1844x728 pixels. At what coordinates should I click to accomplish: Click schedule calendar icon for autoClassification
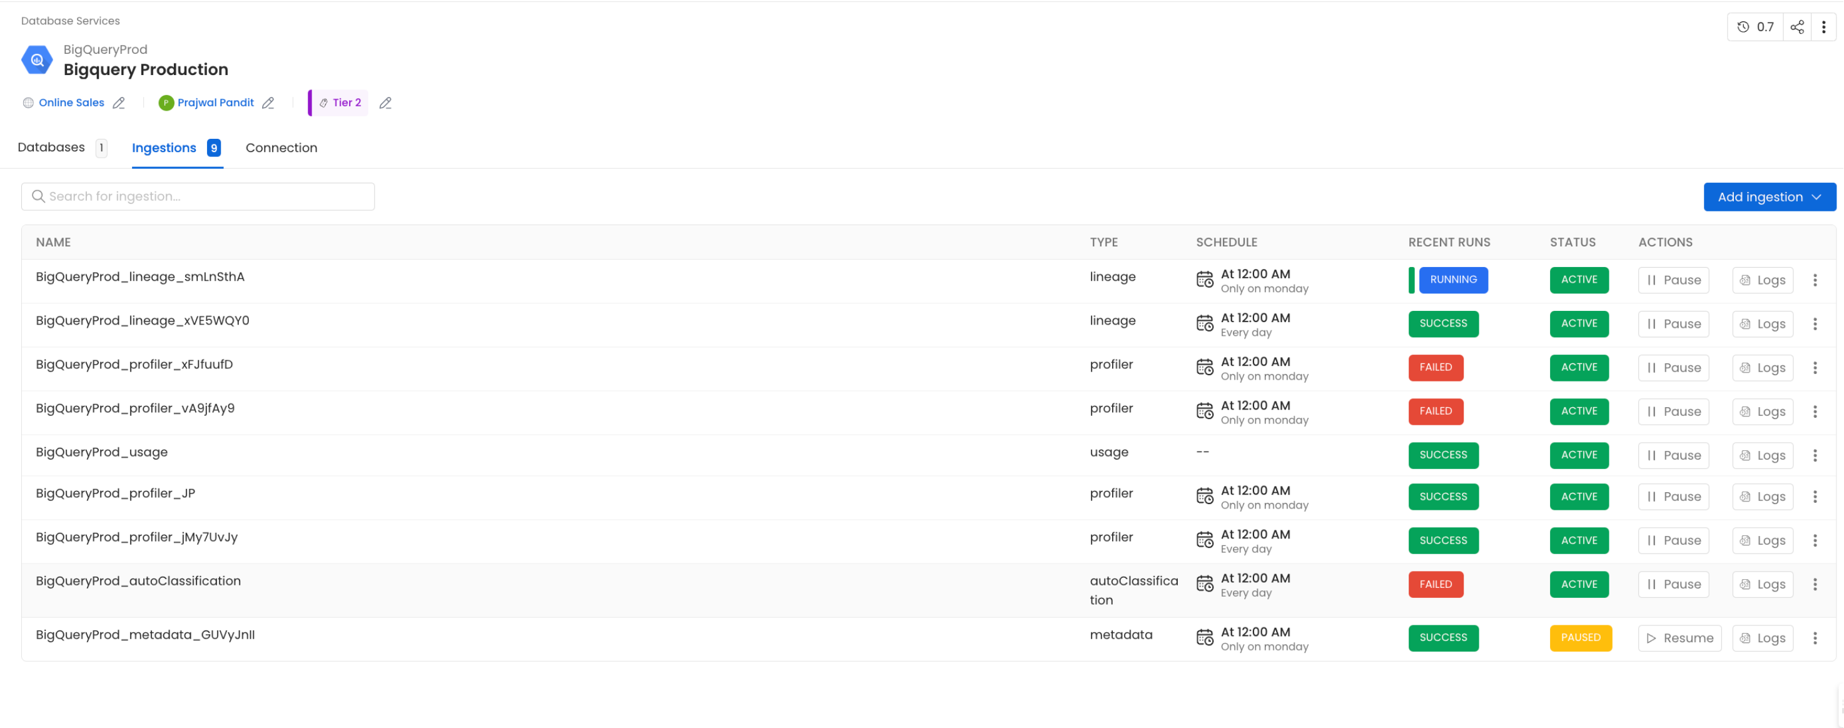[x=1205, y=584]
